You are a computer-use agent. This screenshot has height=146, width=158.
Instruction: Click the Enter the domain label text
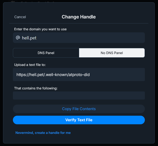tap(40, 29)
